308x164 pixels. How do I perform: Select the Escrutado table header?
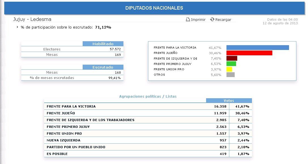coord(103,67)
